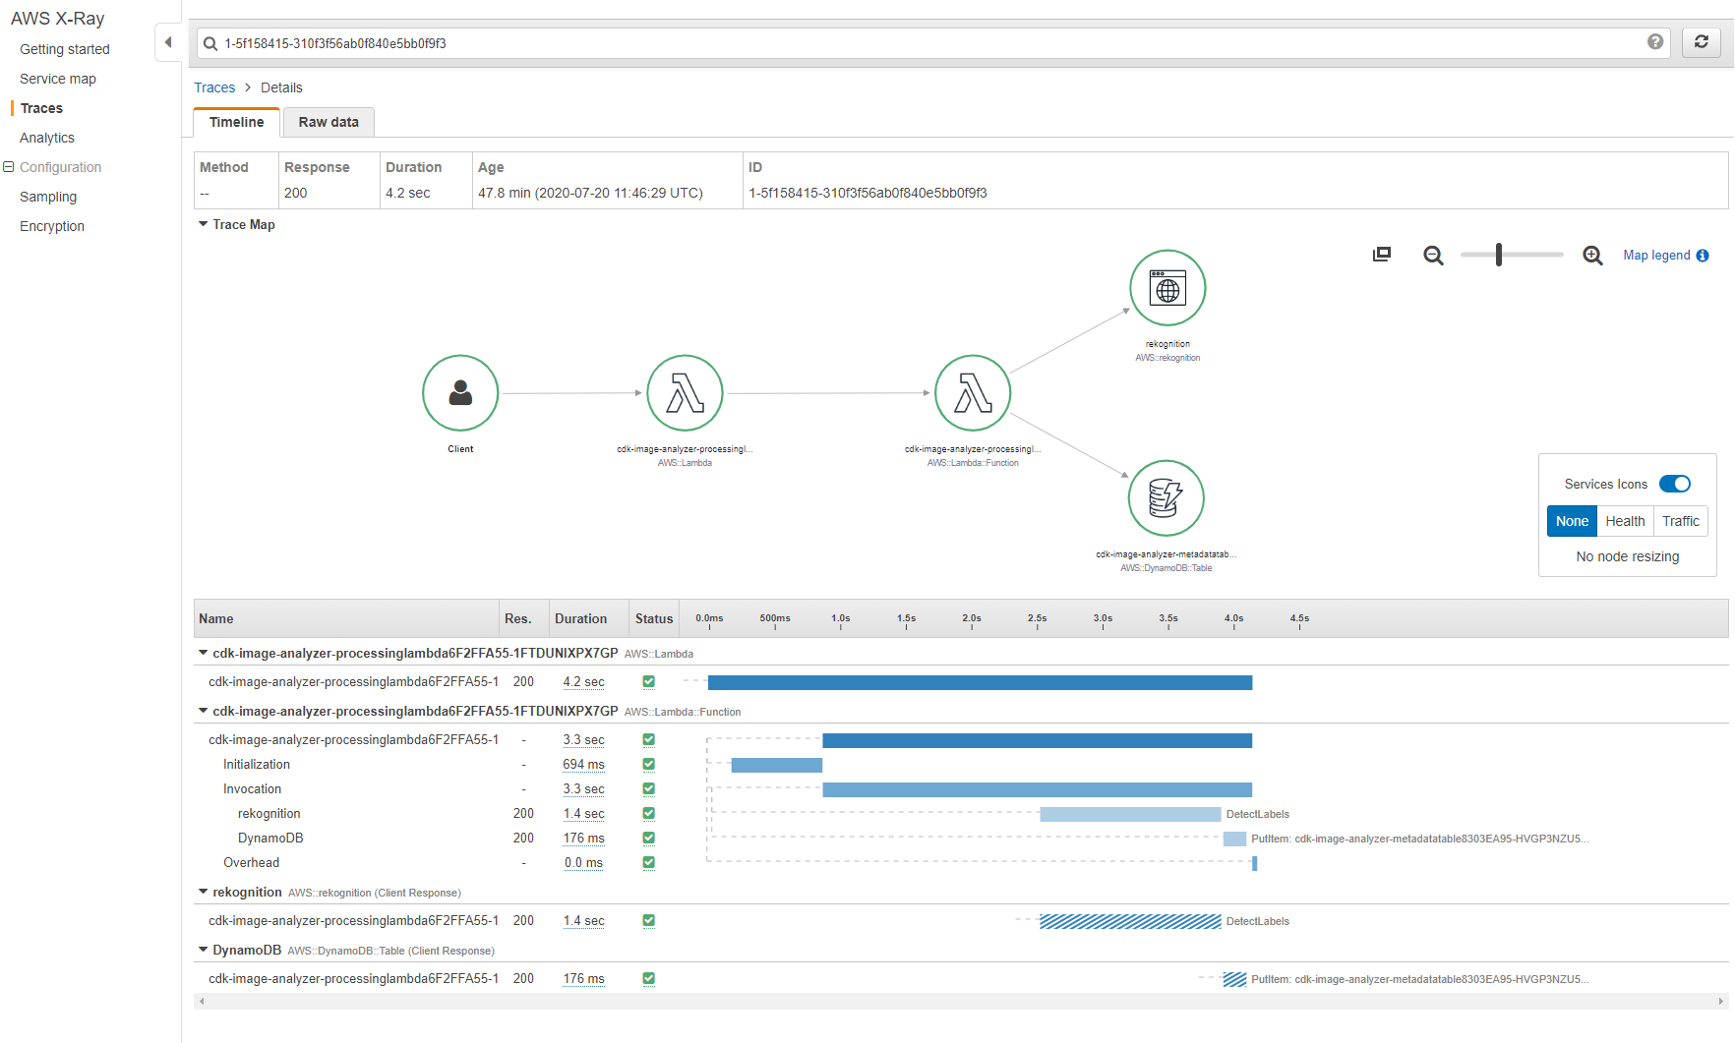The image size is (1735, 1043).
Task: Click the Initialization timeline bar
Action: 777,765
